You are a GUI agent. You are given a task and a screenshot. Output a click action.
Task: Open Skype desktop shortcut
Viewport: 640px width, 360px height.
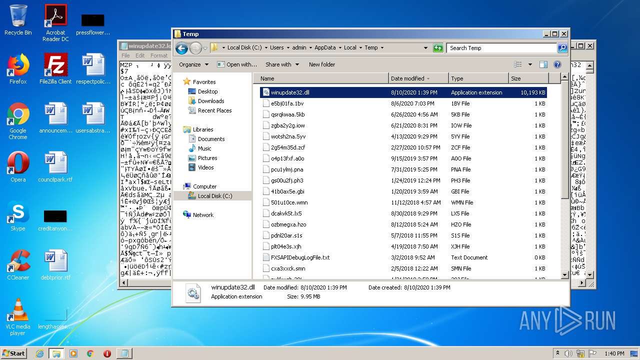[18, 216]
